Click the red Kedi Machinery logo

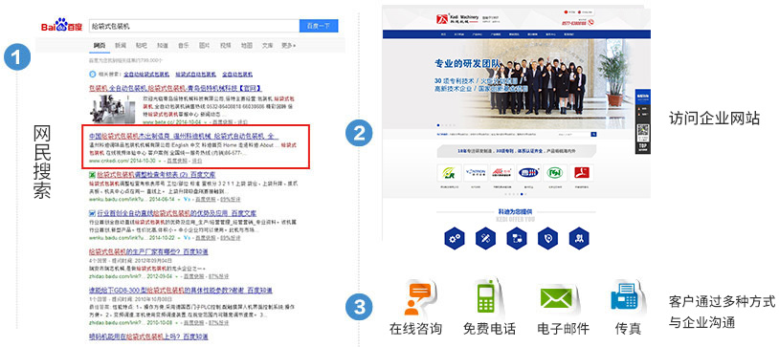coord(443,21)
